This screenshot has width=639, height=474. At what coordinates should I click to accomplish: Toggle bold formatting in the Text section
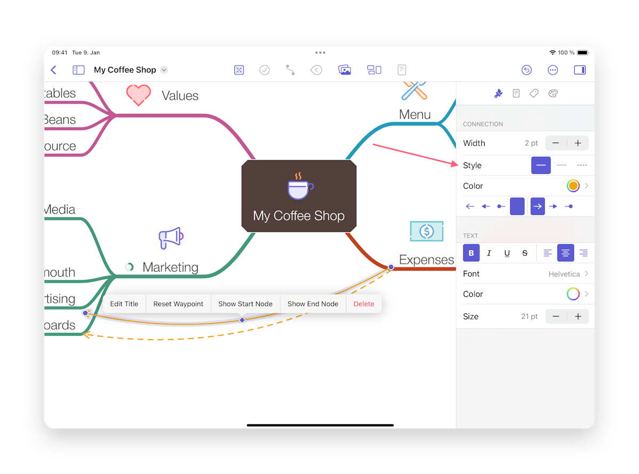coord(471,253)
